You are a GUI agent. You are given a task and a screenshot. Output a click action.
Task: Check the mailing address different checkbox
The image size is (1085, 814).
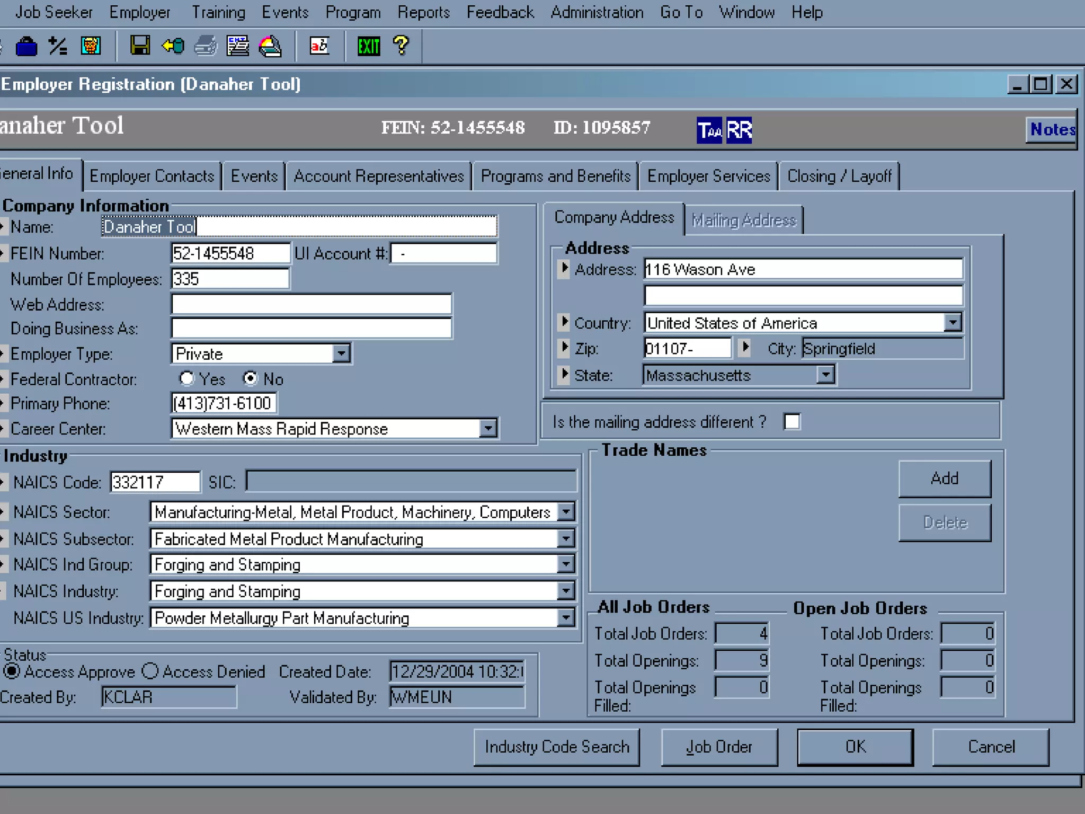[x=792, y=422]
